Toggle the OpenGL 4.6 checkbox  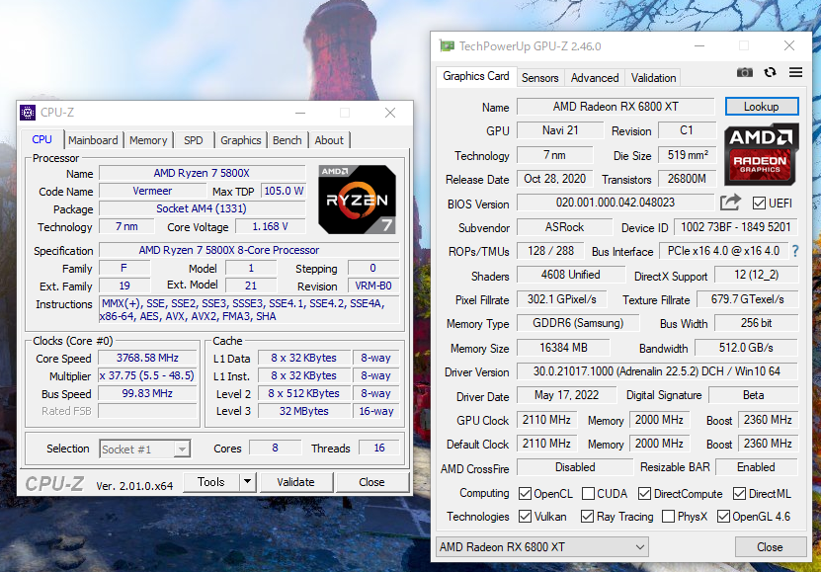(x=723, y=517)
